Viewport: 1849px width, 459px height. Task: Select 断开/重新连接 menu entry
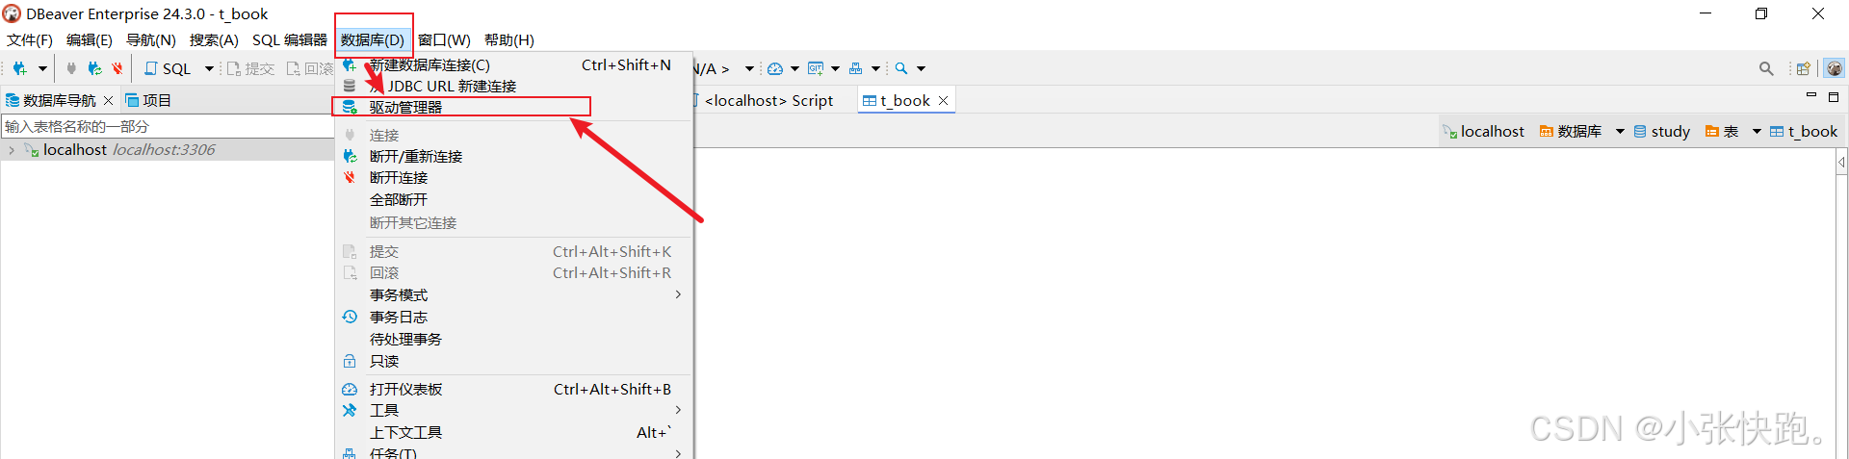(x=513, y=156)
